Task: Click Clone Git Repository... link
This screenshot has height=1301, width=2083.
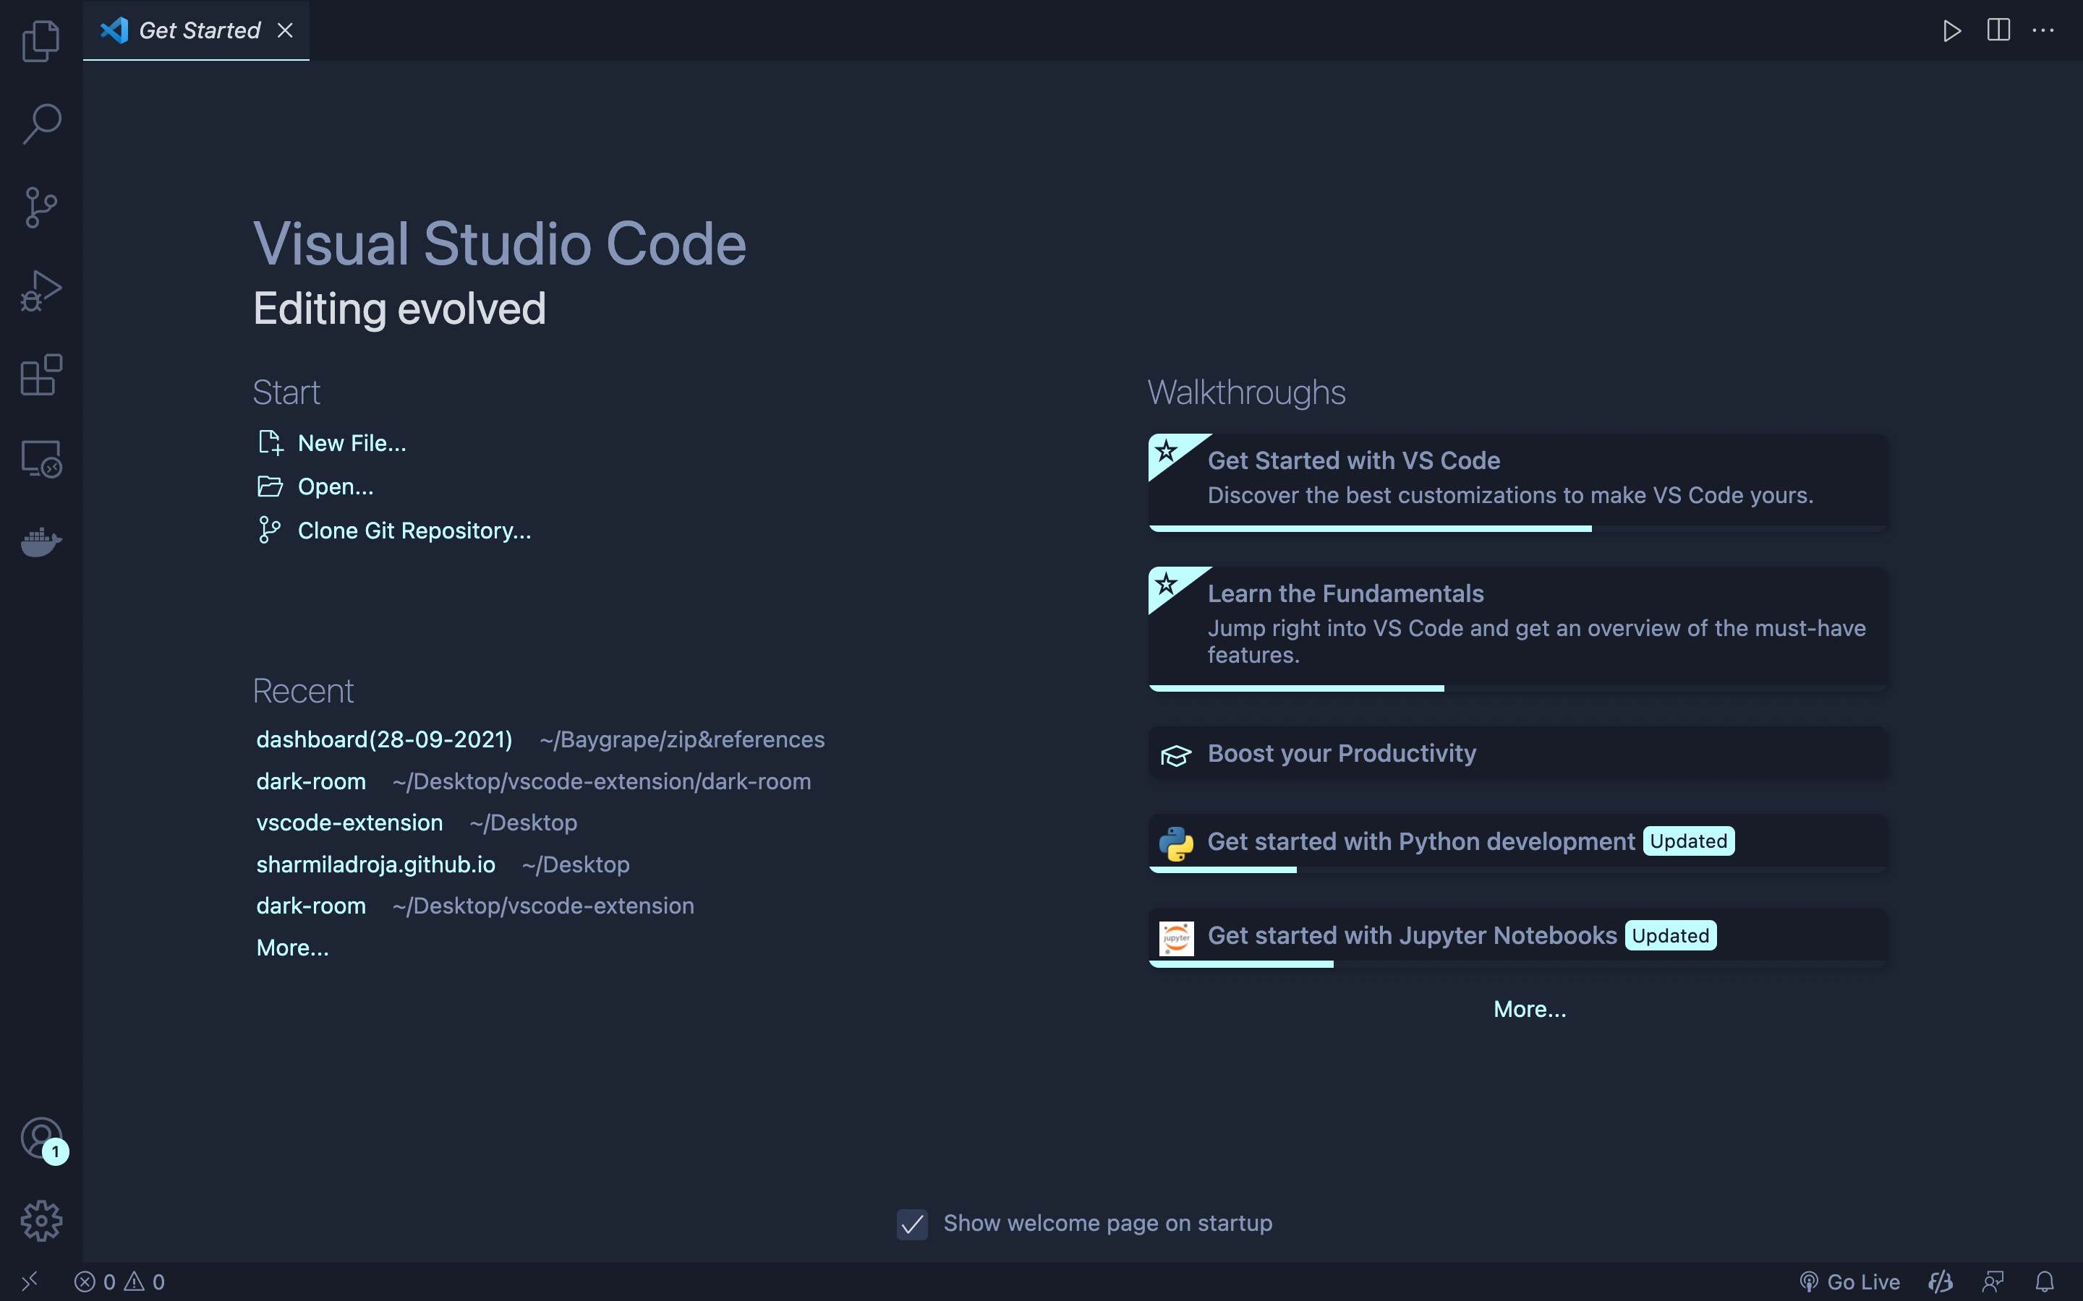Action: coord(415,531)
